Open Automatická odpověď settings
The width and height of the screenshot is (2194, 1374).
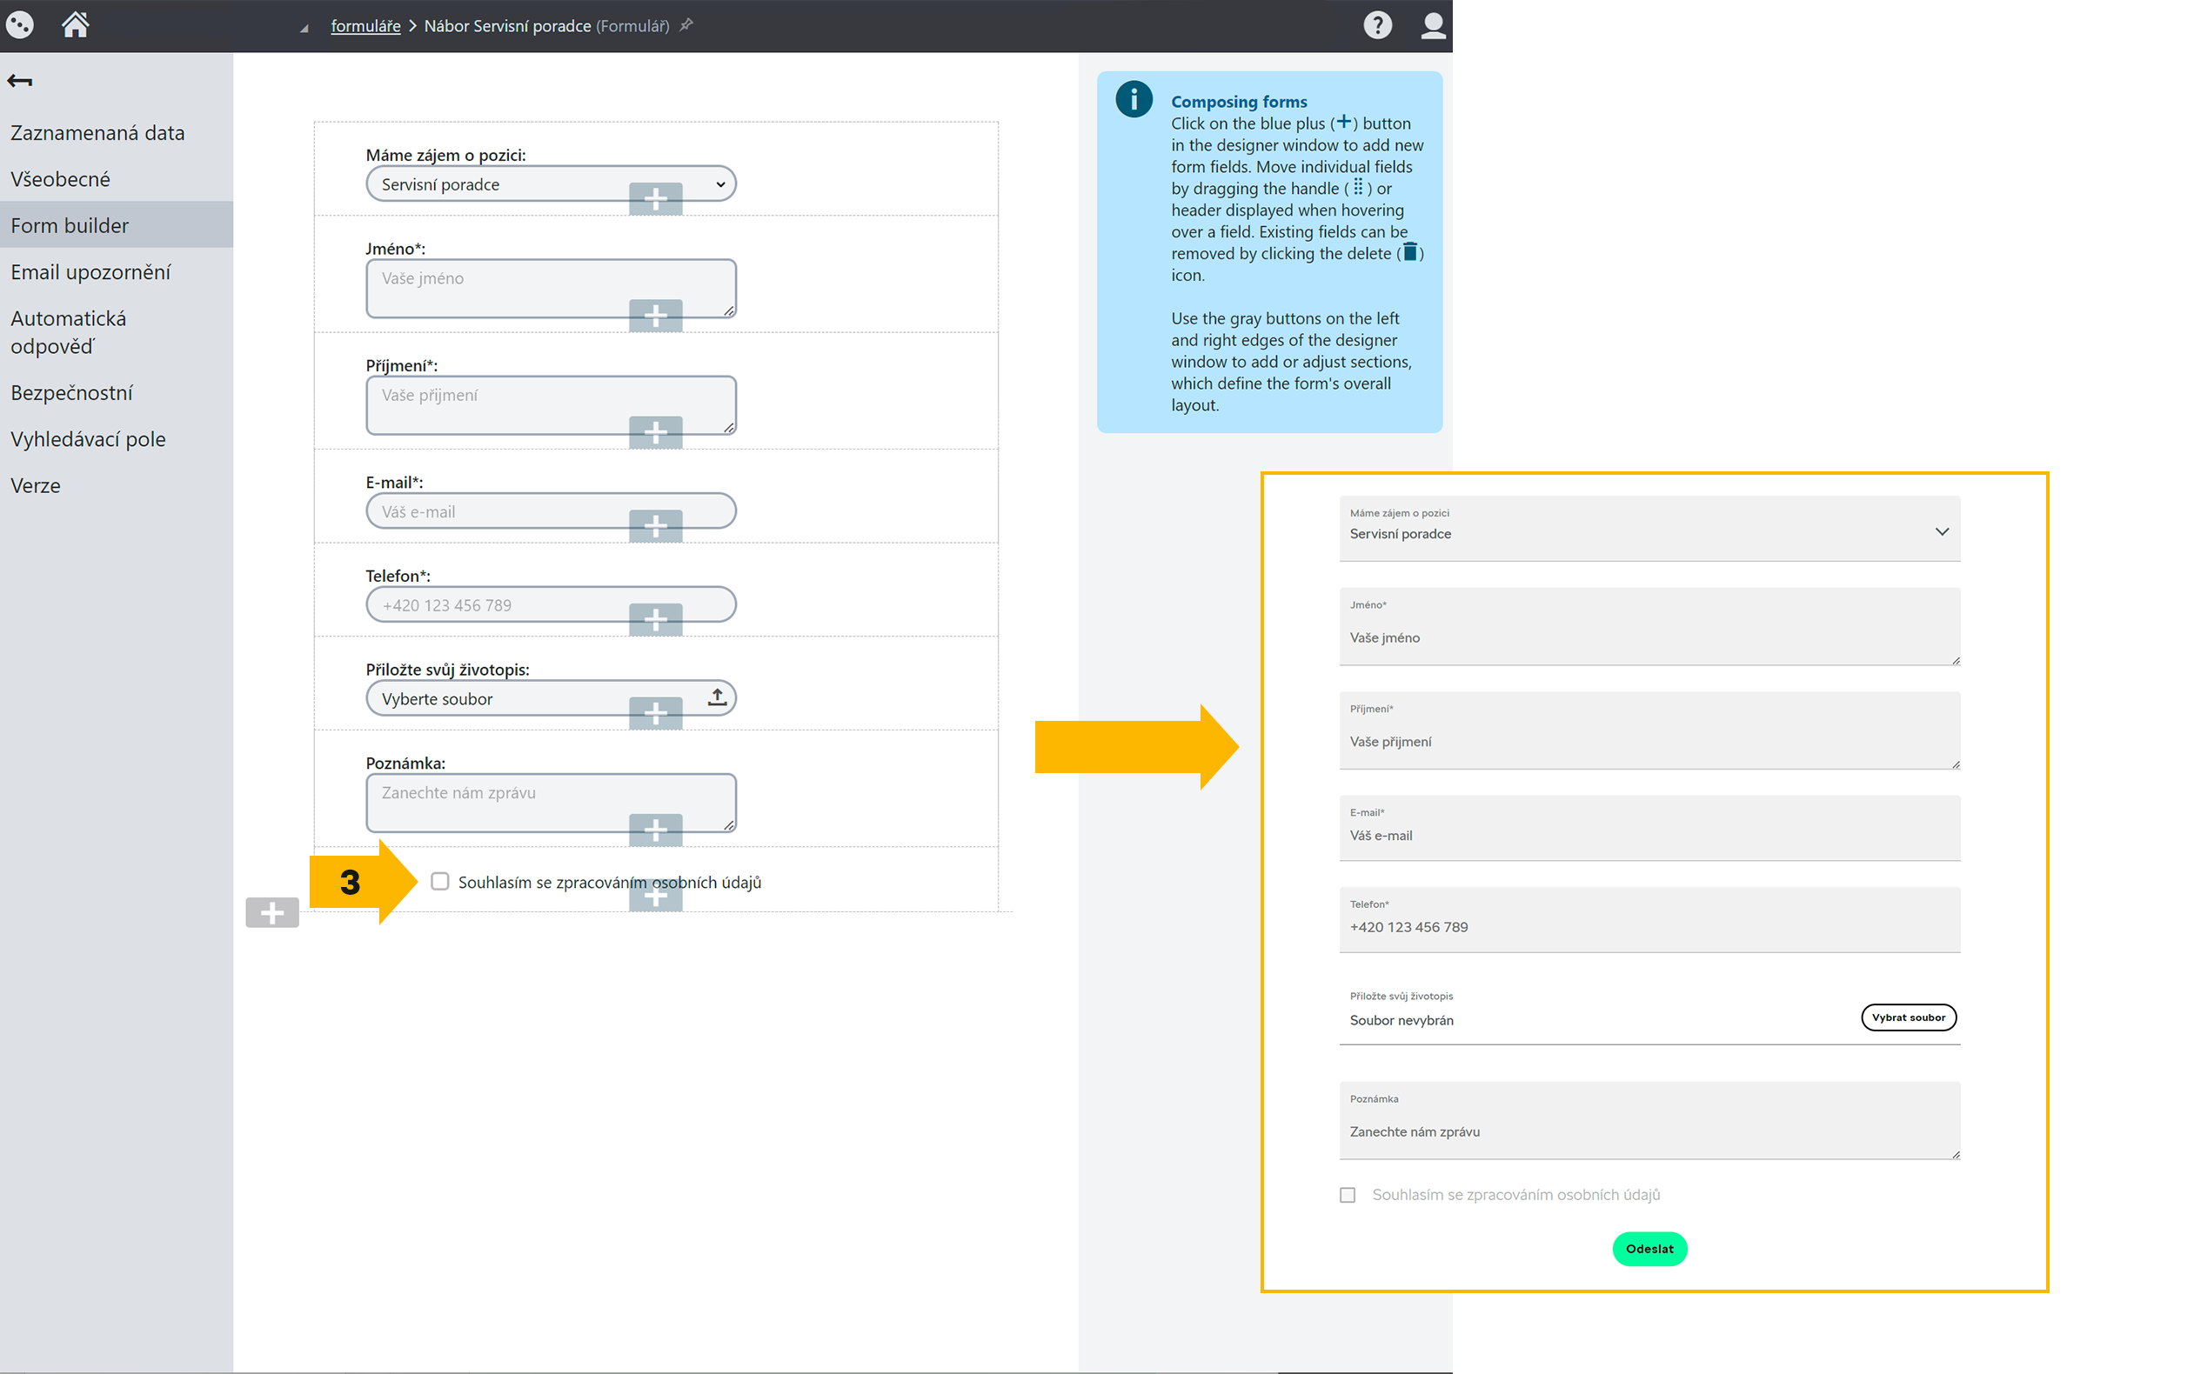[117, 331]
